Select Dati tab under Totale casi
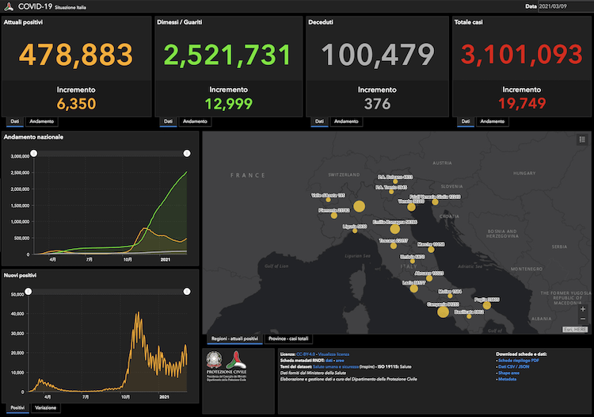 (x=465, y=121)
